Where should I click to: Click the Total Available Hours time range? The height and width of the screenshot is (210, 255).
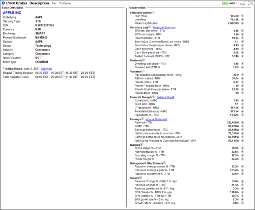(65, 77)
